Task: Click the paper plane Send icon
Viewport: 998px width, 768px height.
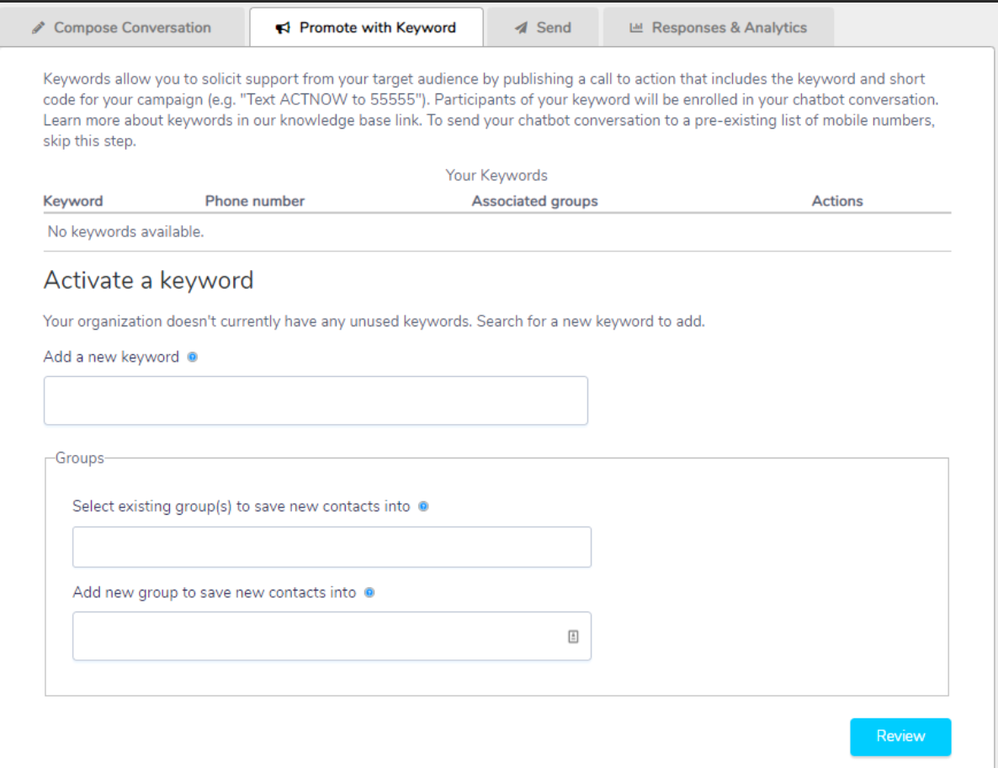Action: pyautogui.click(x=522, y=28)
